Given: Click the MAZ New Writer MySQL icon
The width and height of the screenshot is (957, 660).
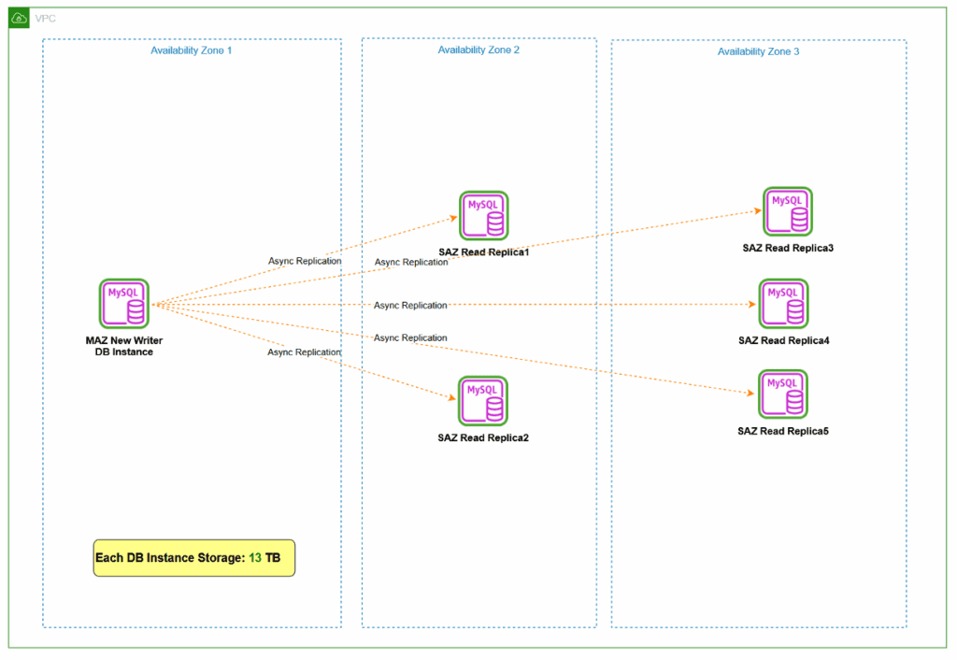Looking at the screenshot, I should tap(124, 304).
